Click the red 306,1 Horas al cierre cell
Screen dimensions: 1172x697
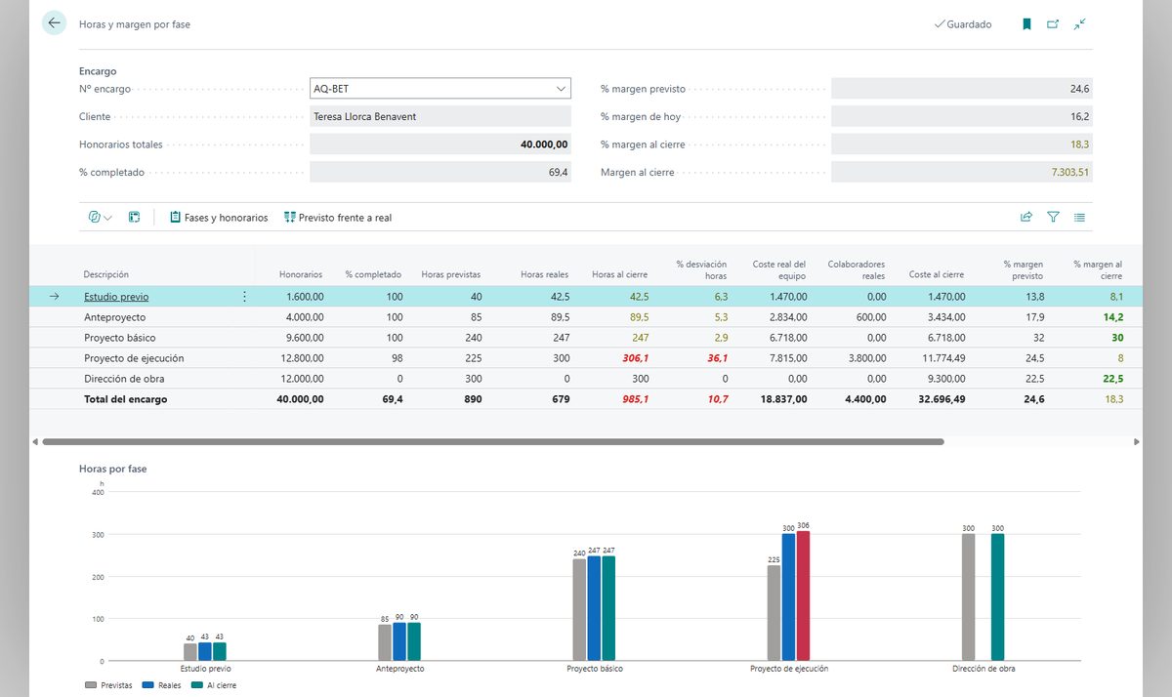(635, 358)
